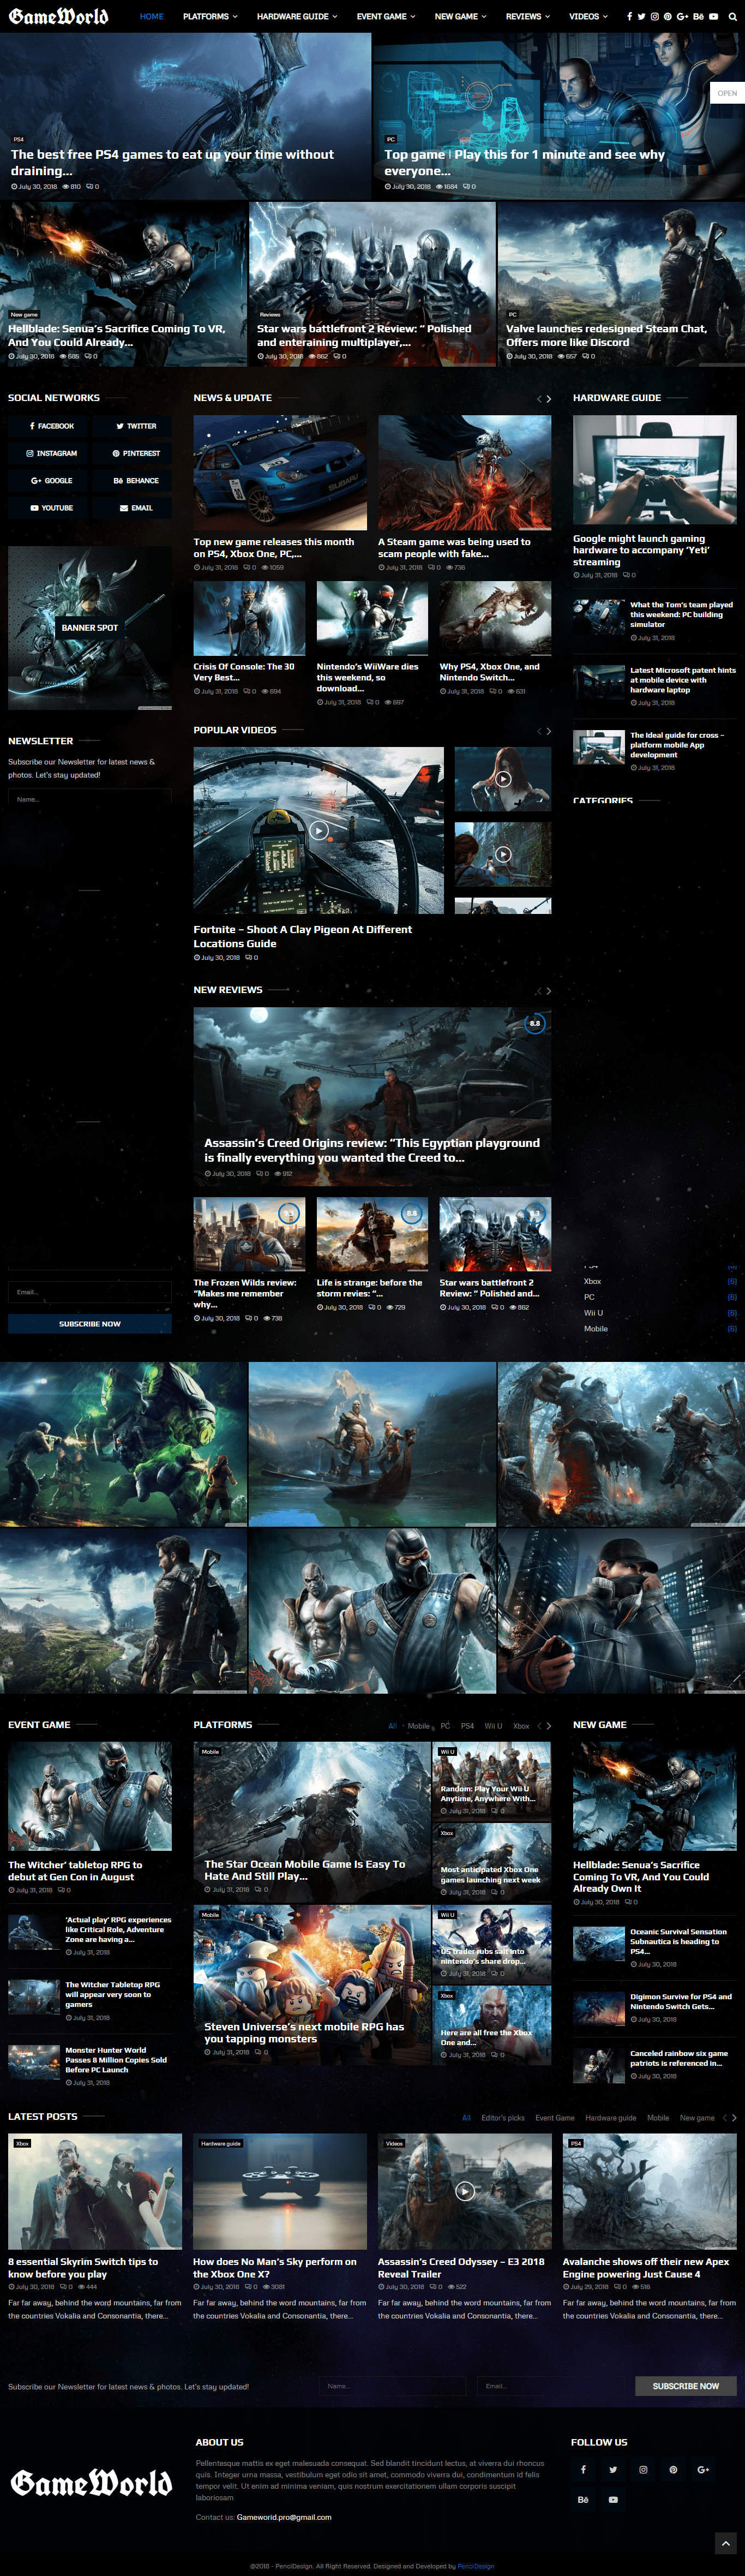
Task: Click footer bar Subscribe Now button
Action: pyautogui.click(x=685, y=2386)
